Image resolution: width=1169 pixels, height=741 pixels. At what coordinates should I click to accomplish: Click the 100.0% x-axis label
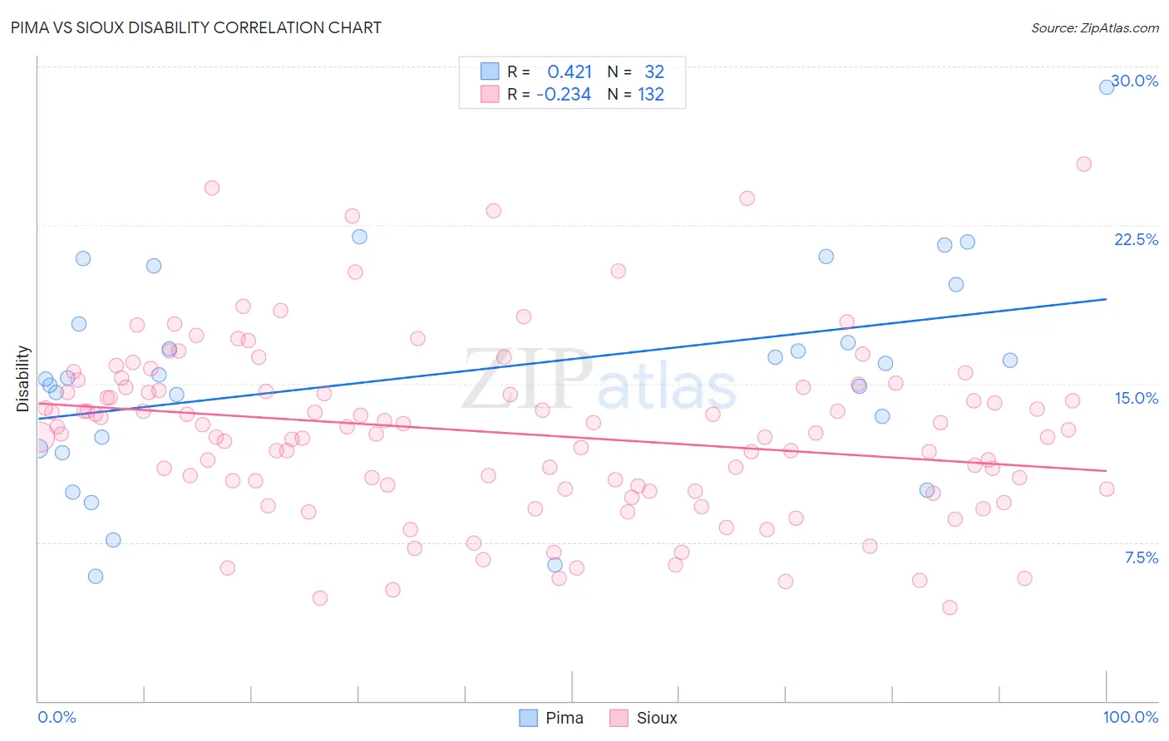click(1131, 717)
